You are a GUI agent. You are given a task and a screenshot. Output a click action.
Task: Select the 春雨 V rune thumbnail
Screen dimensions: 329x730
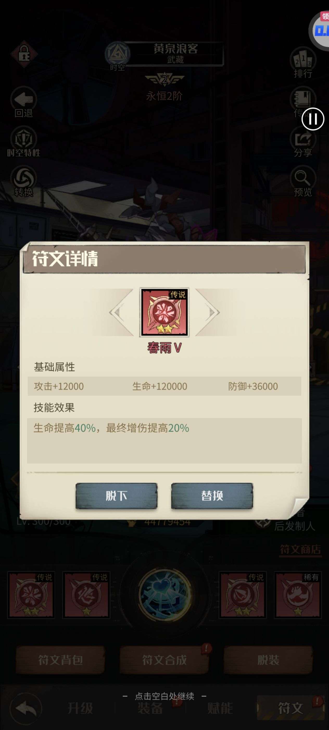(164, 312)
